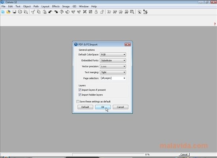Viewport: 217px width, 158px height.
Task: Click the Redo curved arrow icon
Action: [x=56, y=12]
